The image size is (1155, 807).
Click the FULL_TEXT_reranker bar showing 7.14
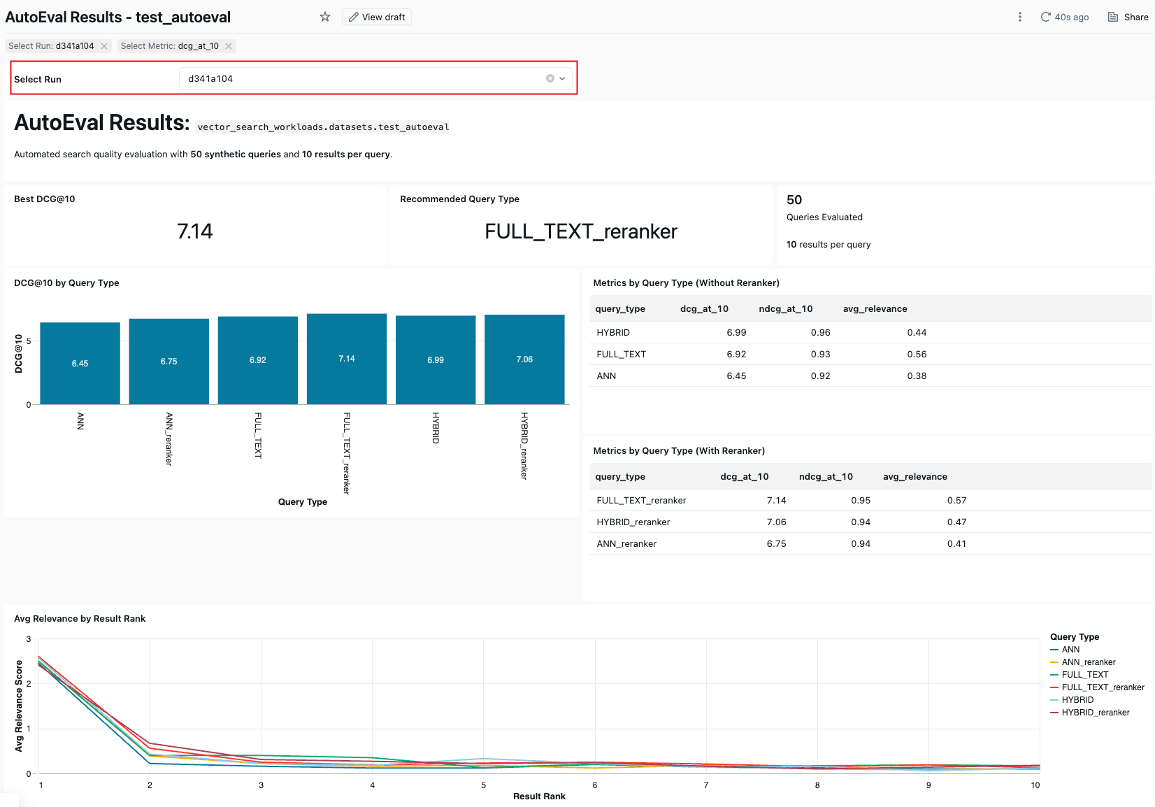347,359
